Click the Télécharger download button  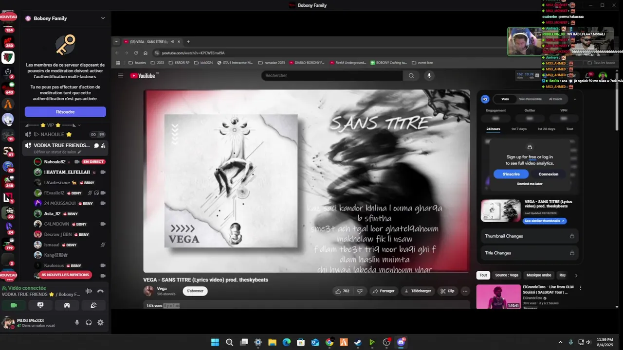coord(418,291)
